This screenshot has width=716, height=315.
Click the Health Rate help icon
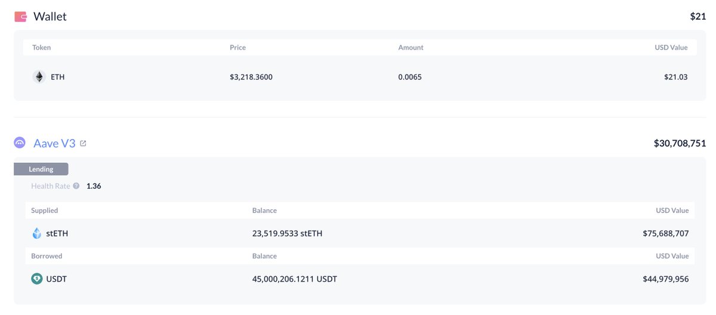pyautogui.click(x=76, y=186)
